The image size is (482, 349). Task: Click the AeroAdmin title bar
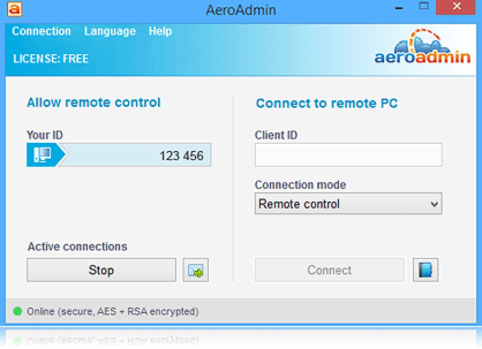click(241, 10)
